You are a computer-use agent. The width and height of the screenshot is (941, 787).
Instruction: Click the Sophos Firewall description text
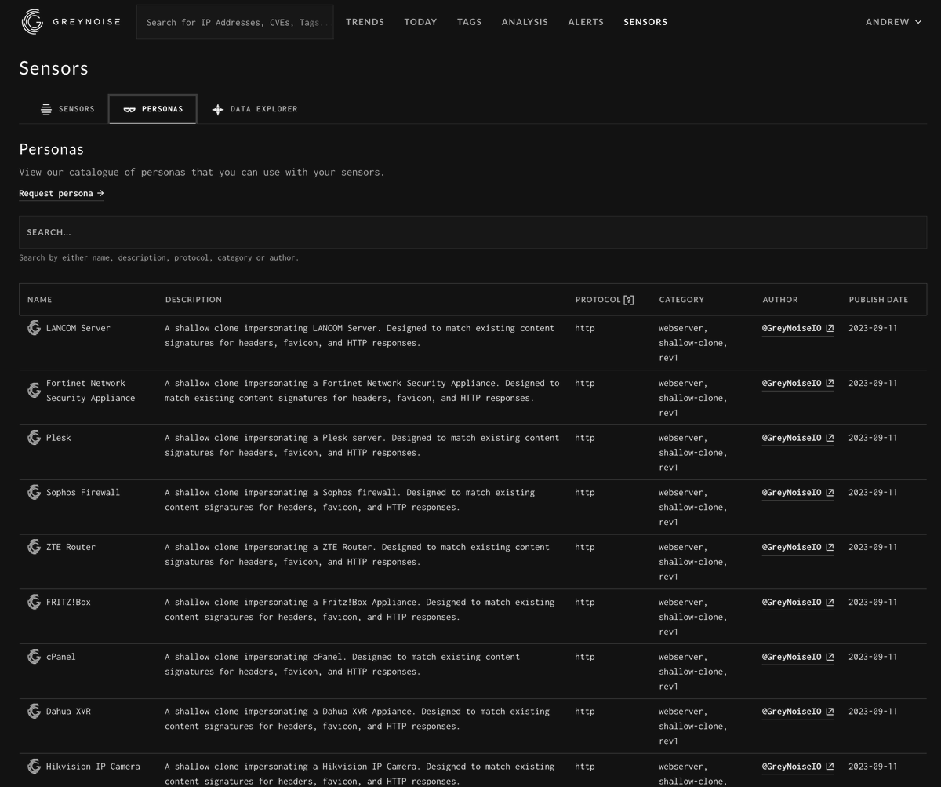(350, 500)
